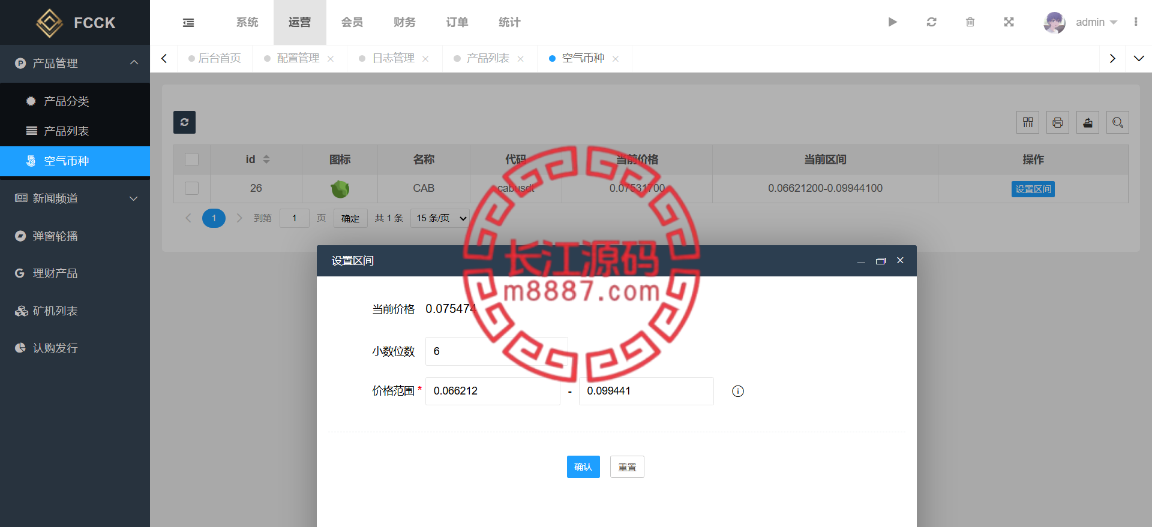The width and height of the screenshot is (1152, 527).
Task: Go to next page arrow in pagination
Action: [239, 218]
